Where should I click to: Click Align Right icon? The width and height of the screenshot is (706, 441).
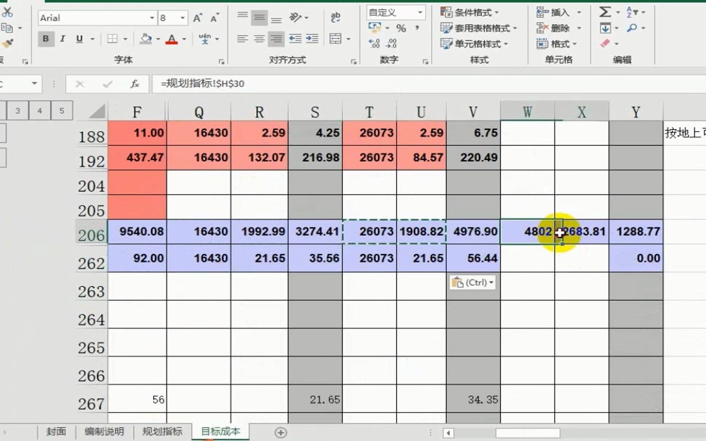click(x=276, y=39)
